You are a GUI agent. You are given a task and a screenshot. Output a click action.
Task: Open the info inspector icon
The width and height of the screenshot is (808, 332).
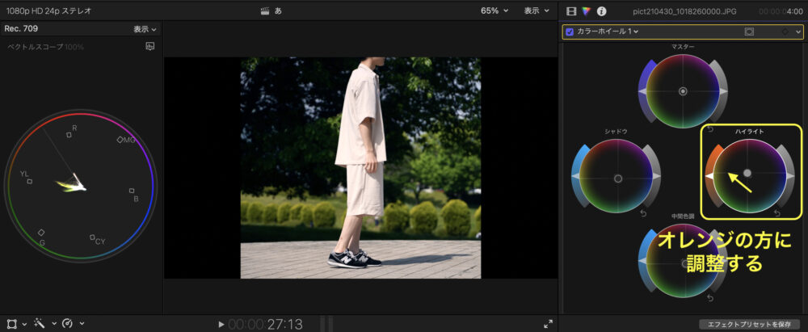click(600, 11)
